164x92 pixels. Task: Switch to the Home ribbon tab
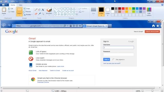13,5
